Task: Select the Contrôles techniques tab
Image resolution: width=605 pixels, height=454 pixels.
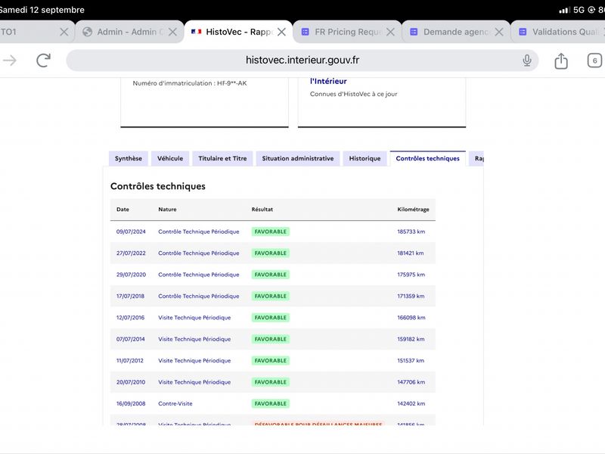Action: point(427,158)
